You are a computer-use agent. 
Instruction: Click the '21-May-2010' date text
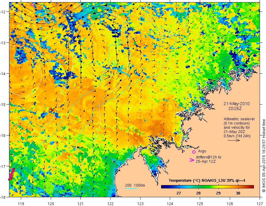237,104
